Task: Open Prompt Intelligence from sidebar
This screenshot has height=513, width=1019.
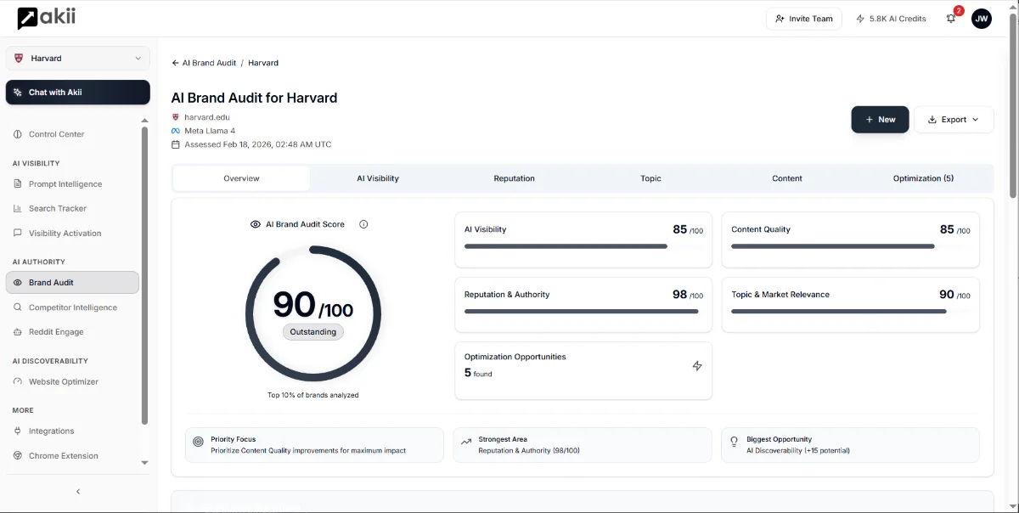Action: (65, 184)
